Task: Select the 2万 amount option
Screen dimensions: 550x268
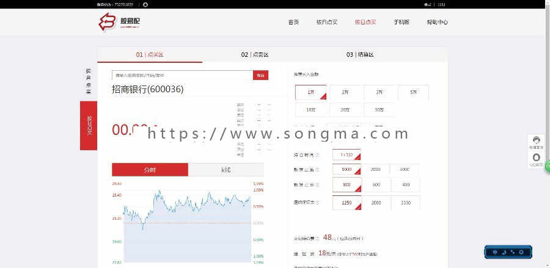Action: coord(345,92)
